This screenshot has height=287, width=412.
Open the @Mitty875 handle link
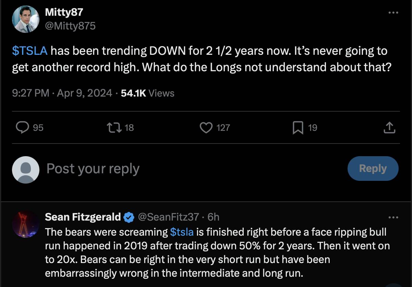point(70,26)
